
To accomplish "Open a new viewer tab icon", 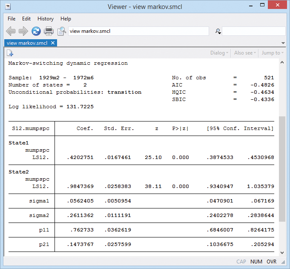I will point(10,53).
